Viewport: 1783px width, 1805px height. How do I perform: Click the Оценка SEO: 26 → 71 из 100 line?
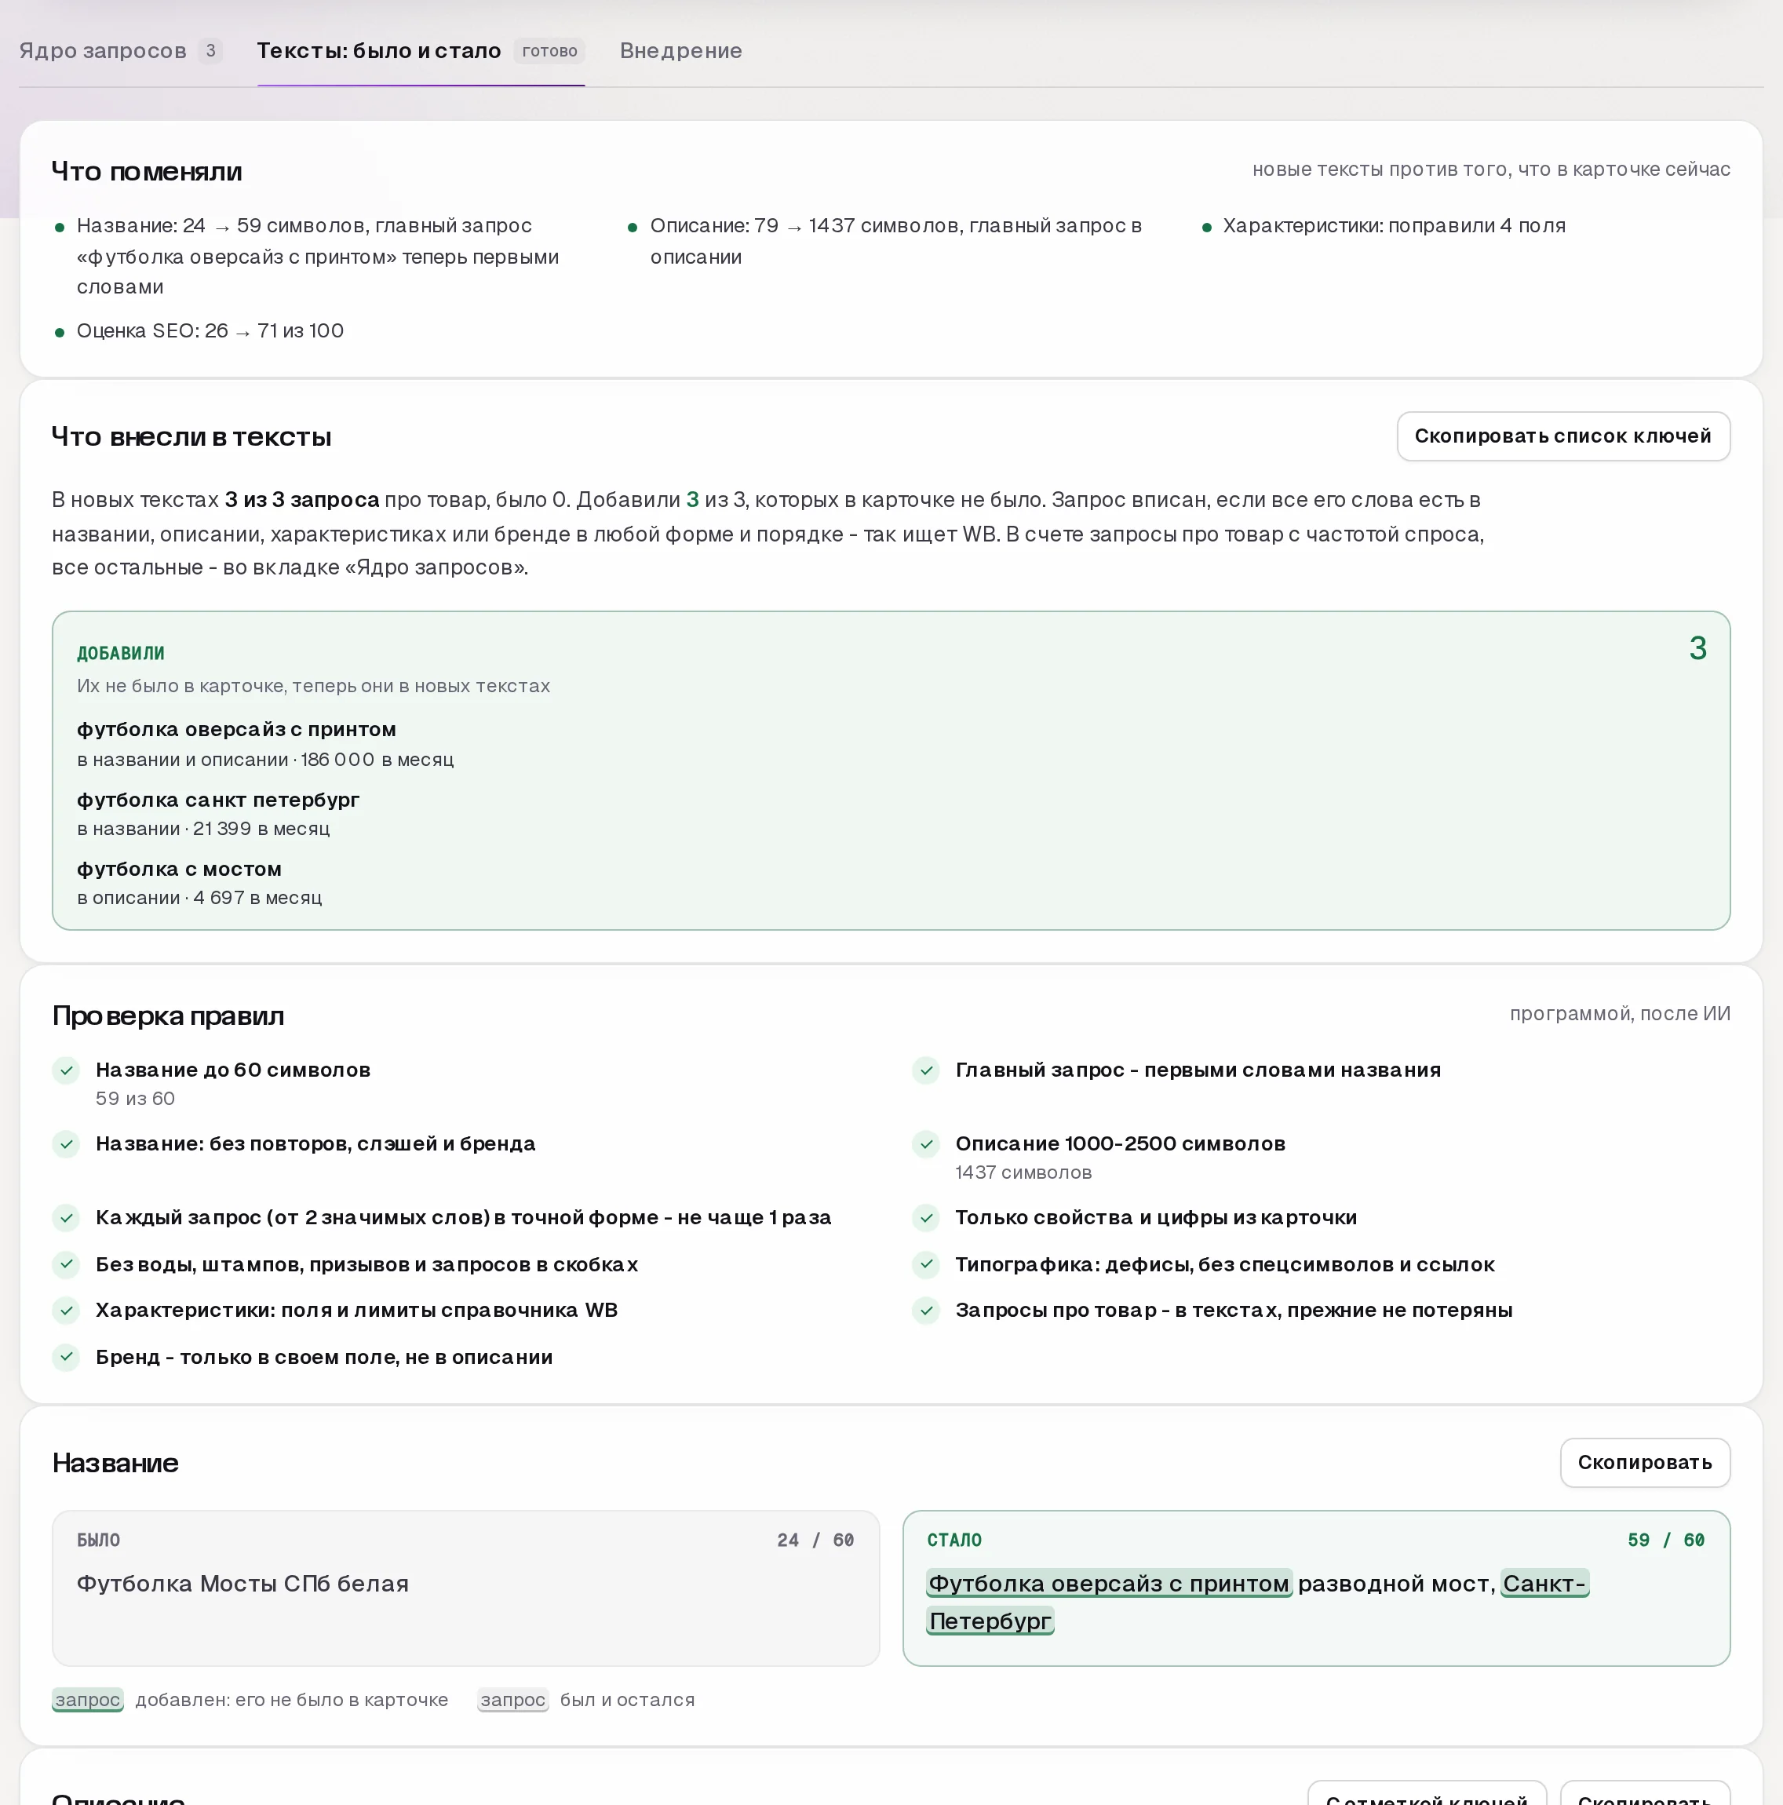tap(210, 330)
